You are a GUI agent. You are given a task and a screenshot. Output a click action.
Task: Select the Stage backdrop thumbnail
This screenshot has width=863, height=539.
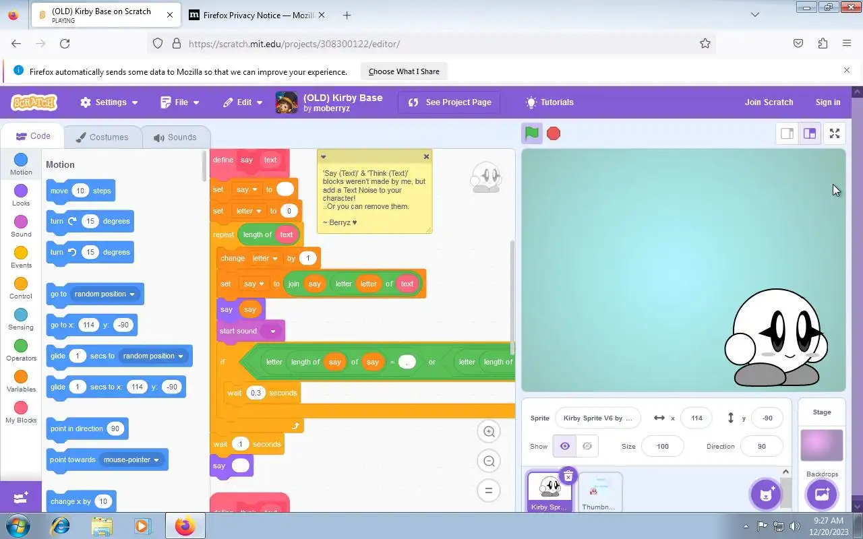[x=821, y=445]
